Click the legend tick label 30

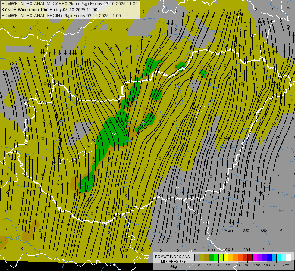(218, 265)
